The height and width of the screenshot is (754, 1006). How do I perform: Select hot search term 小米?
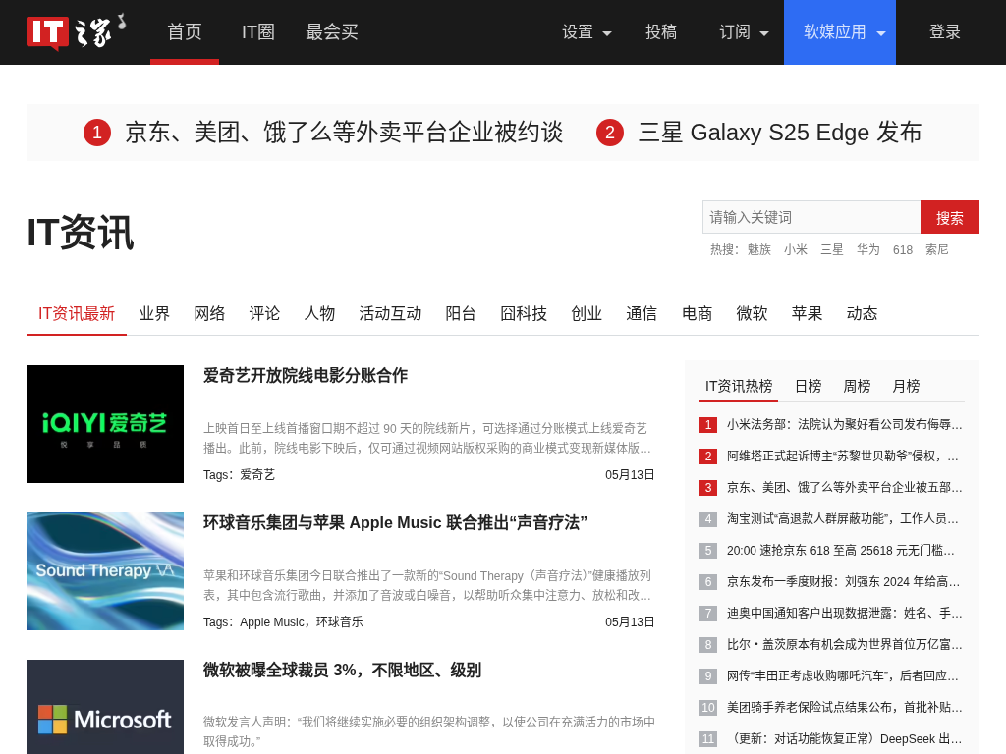click(796, 250)
